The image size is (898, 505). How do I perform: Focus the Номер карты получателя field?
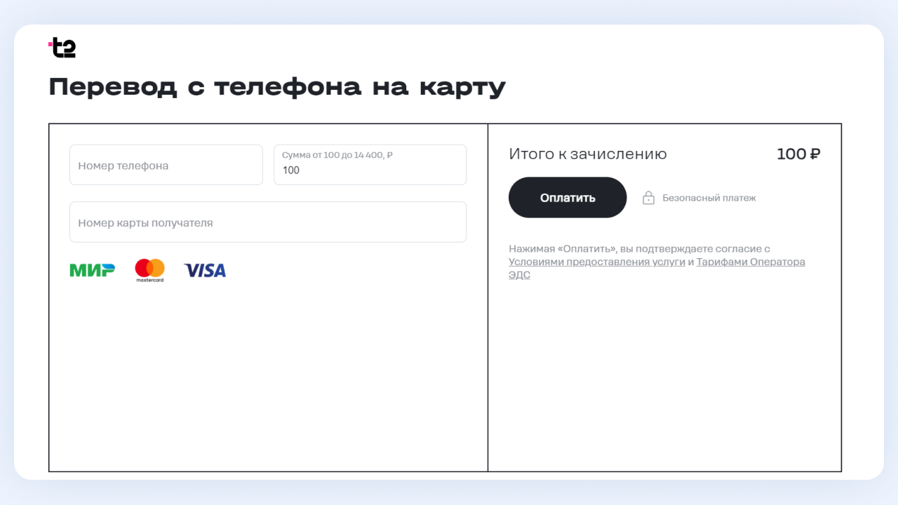[268, 222]
